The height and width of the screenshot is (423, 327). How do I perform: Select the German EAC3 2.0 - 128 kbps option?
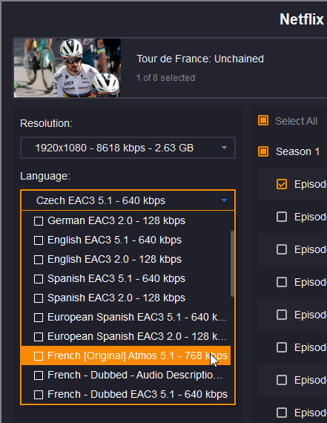(125, 220)
